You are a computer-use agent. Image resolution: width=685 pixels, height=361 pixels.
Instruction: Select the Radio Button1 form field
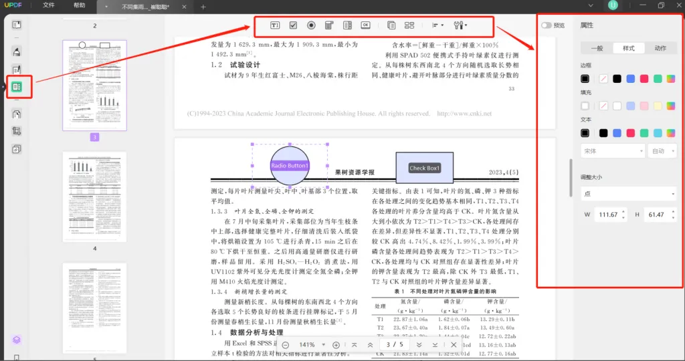pos(290,165)
